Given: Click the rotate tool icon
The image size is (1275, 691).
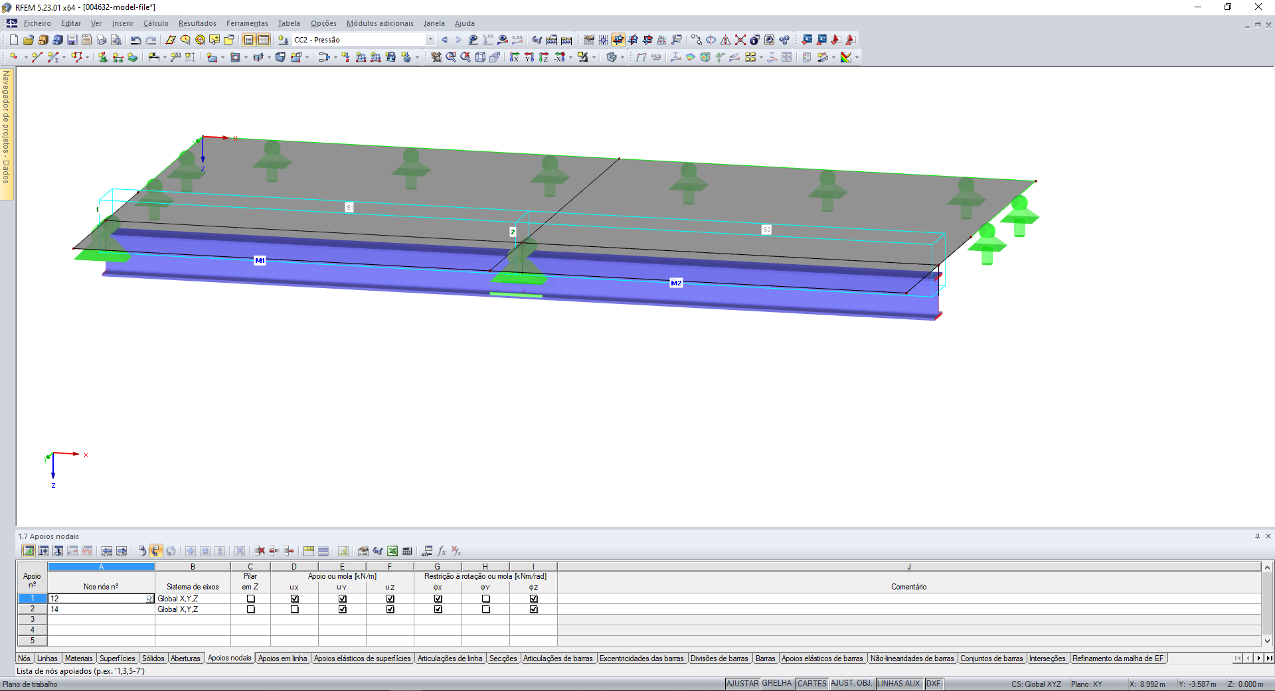Looking at the screenshot, I should click(x=711, y=40).
